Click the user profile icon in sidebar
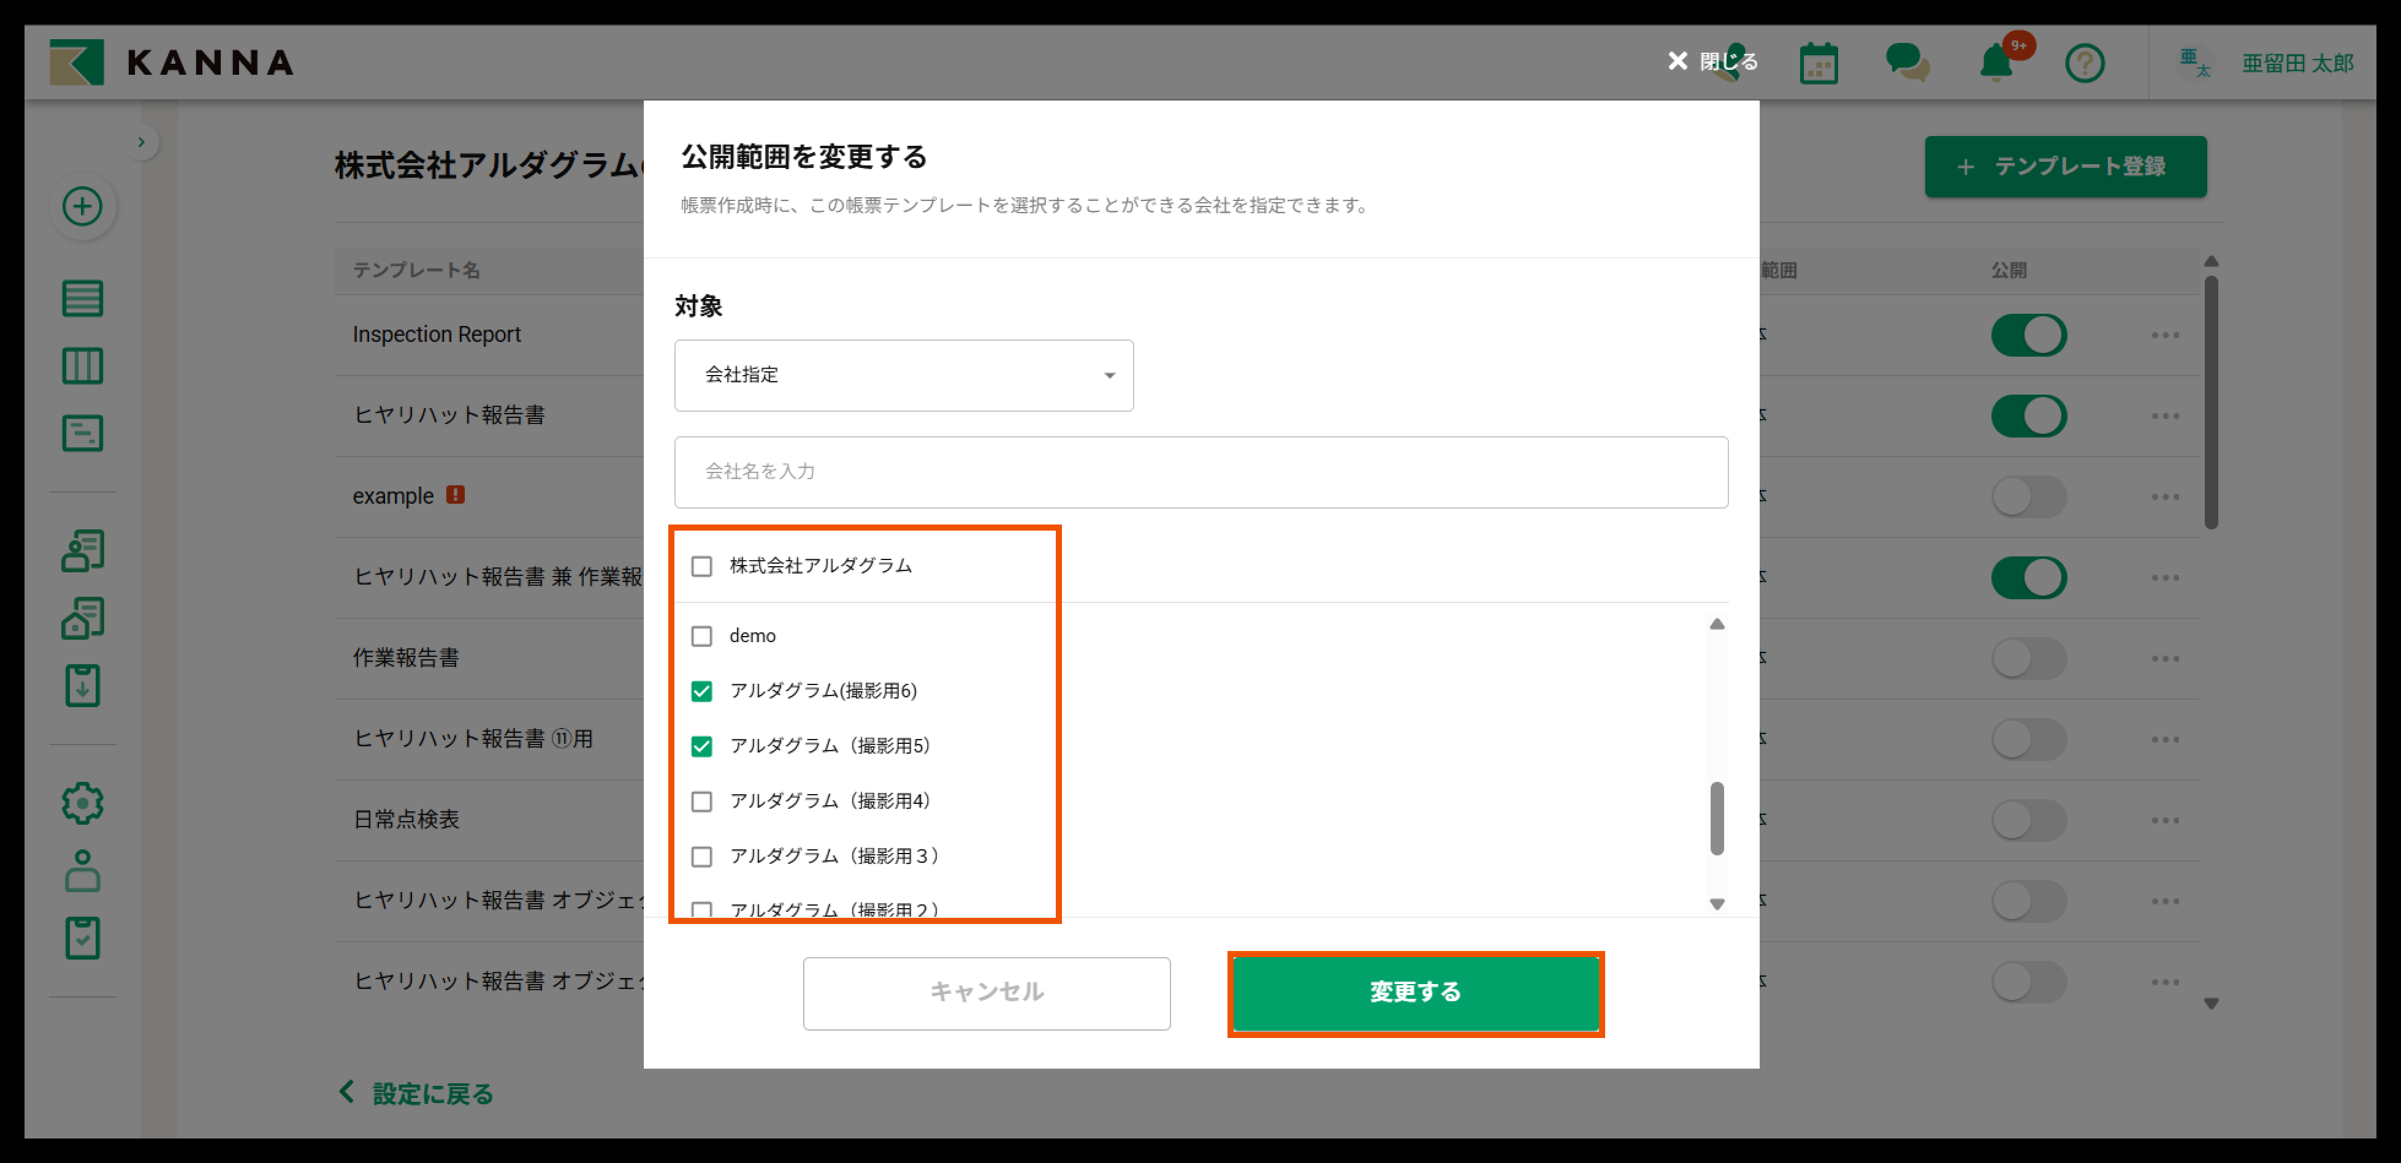The width and height of the screenshot is (2401, 1163). coord(82,871)
